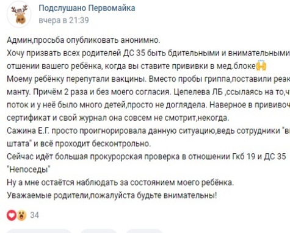Click the line Админ,просьба опубликовать анонимно
This screenshot has height=233, width=290.
click(x=84, y=40)
